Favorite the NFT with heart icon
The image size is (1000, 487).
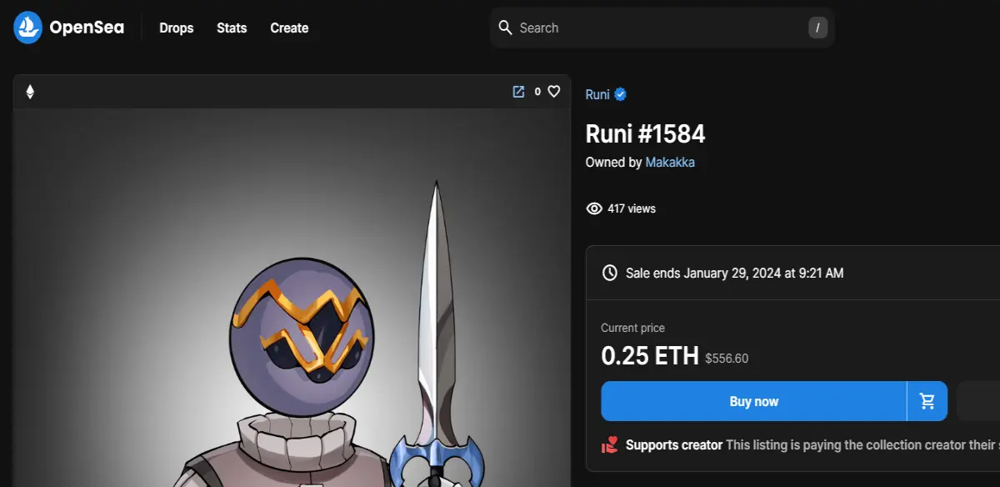(x=553, y=92)
